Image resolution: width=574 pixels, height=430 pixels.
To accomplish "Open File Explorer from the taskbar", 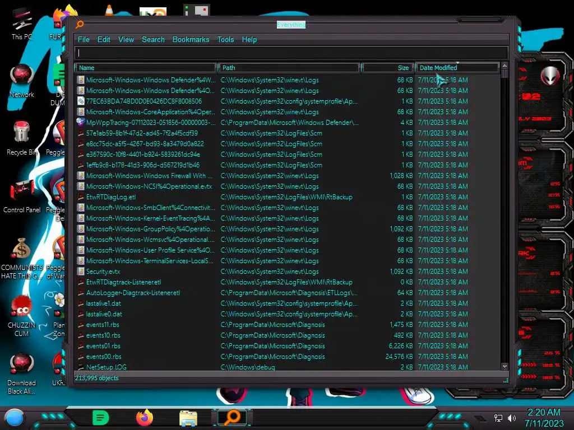I will click(x=188, y=418).
